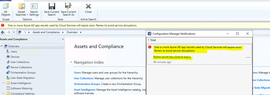This screenshot has height=95, width=270.
Task: Select Overview in the breadcrumb path
Action: pos(72,32)
